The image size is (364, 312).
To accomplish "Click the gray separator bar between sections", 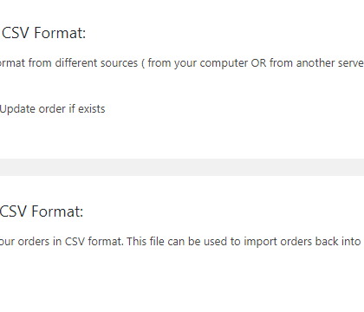I will [182, 167].
